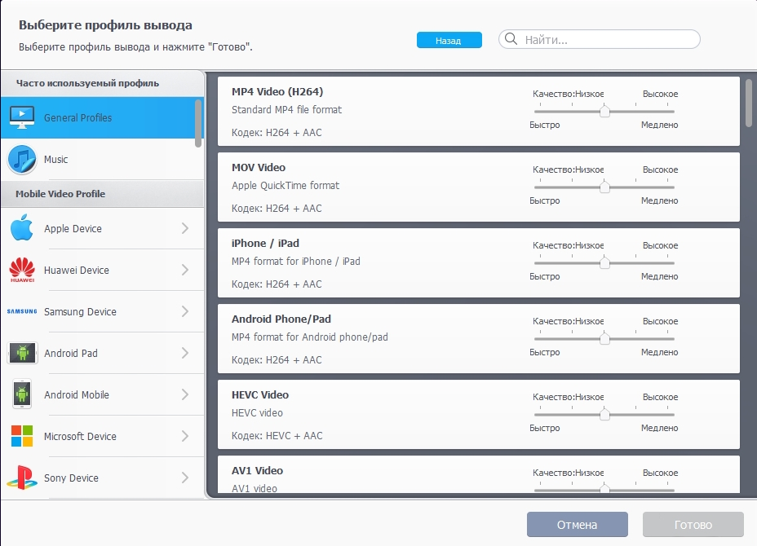Image resolution: width=757 pixels, height=546 pixels.
Task: Click 'MP4 format for iPhone / iPad' text
Action: tap(295, 262)
